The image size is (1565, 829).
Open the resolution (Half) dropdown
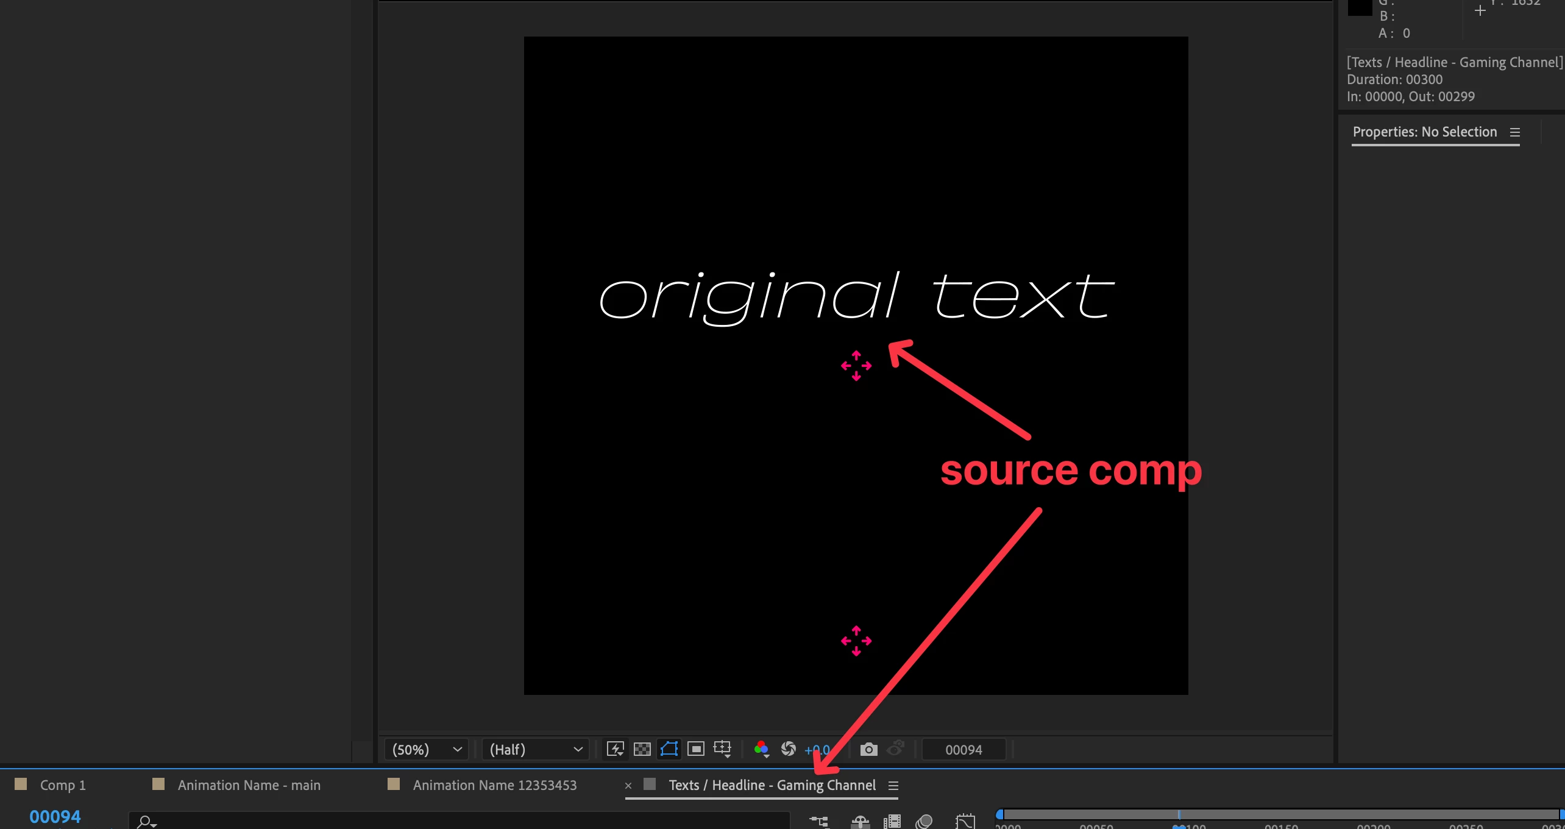[x=535, y=749]
